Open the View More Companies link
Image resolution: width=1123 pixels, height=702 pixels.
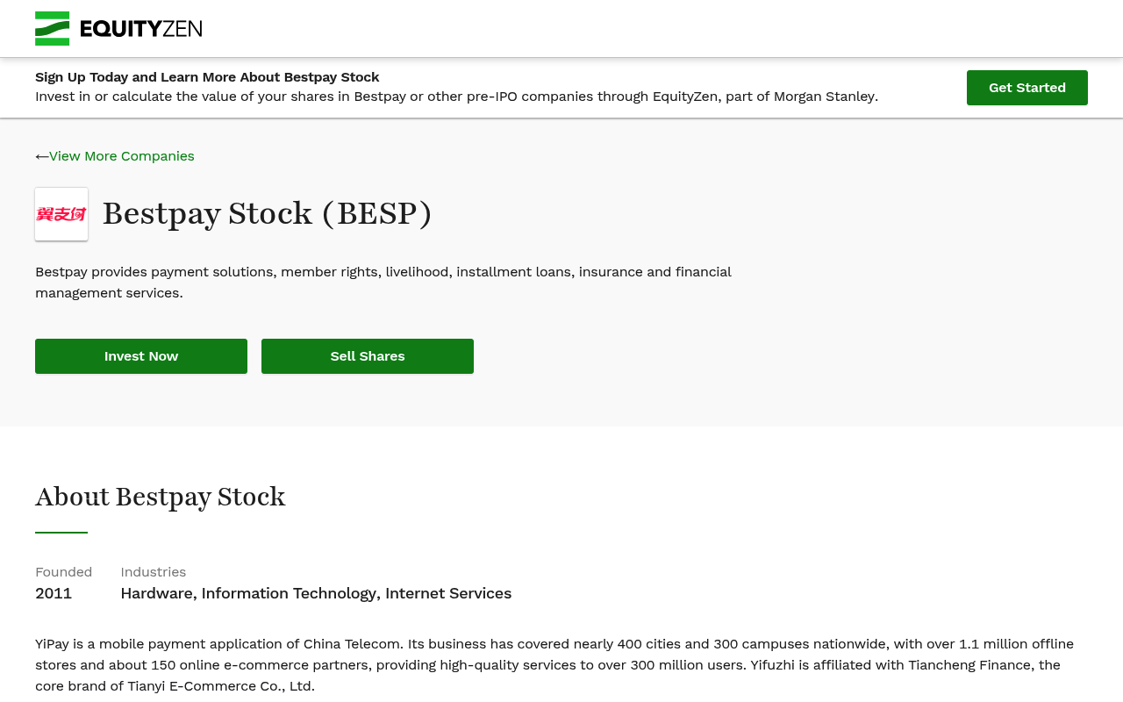pyautogui.click(x=122, y=156)
